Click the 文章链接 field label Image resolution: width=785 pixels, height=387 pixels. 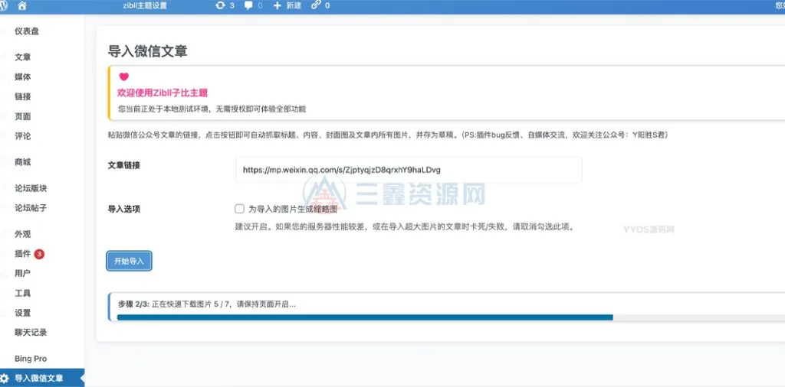123,165
